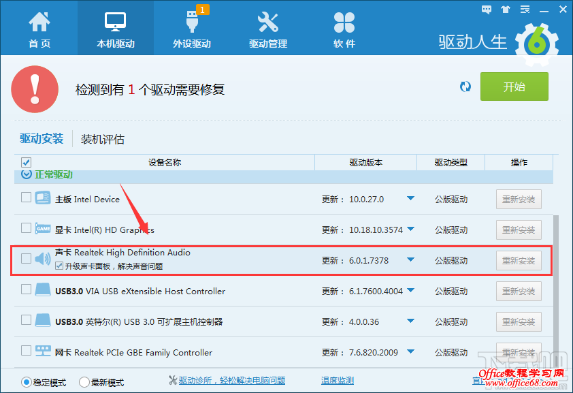Click 公版驱动 in the 主板 row
The image size is (573, 393).
pyautogui.click(x=451, y=200)
